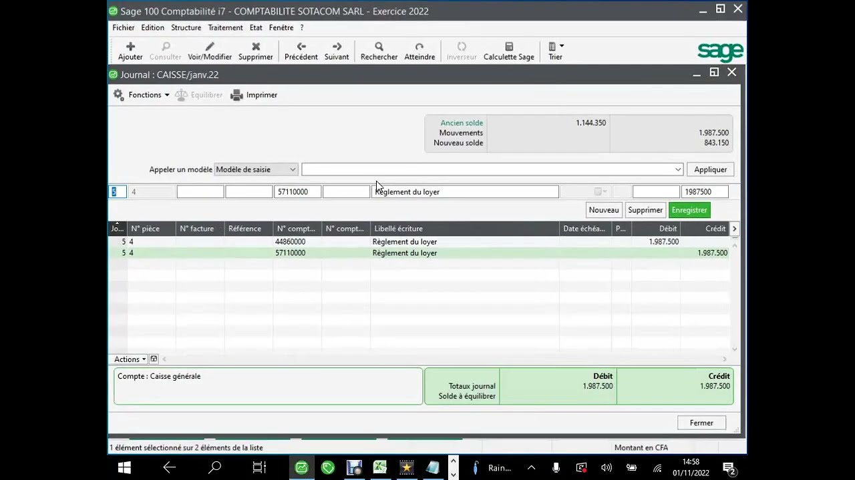The image size is (855, 480).
Task: Click the credit amount field 1987500
Action: tap(705, 192)
